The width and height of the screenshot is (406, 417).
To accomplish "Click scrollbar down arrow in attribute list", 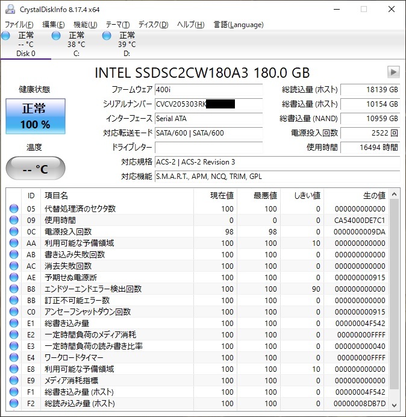I will 395,405.
